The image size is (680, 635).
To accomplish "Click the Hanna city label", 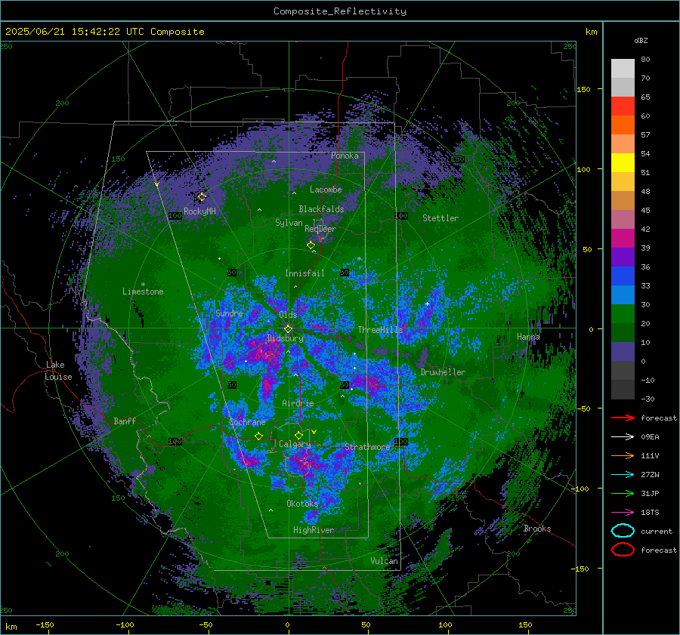I will (x=528, y=336).
